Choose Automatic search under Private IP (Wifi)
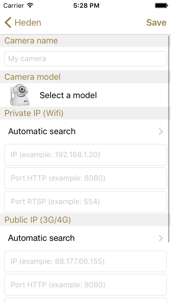The width and height of the screenshot is (171, 303). 42,131
